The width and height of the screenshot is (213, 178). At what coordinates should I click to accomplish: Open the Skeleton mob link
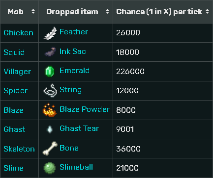pyautogui.click(x=19, y=149)
